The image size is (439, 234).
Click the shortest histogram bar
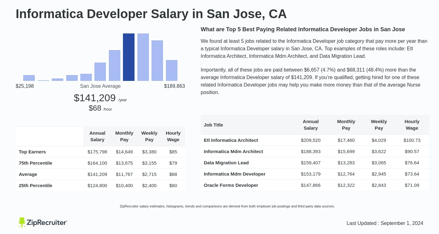pyautogui.click(x=43, y=80)
